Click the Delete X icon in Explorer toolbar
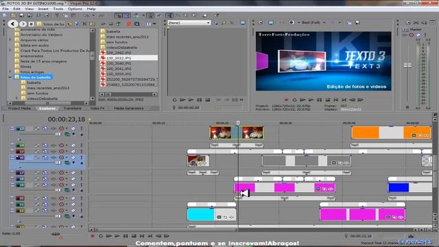The image size is (439, 247). click(84, 24)
